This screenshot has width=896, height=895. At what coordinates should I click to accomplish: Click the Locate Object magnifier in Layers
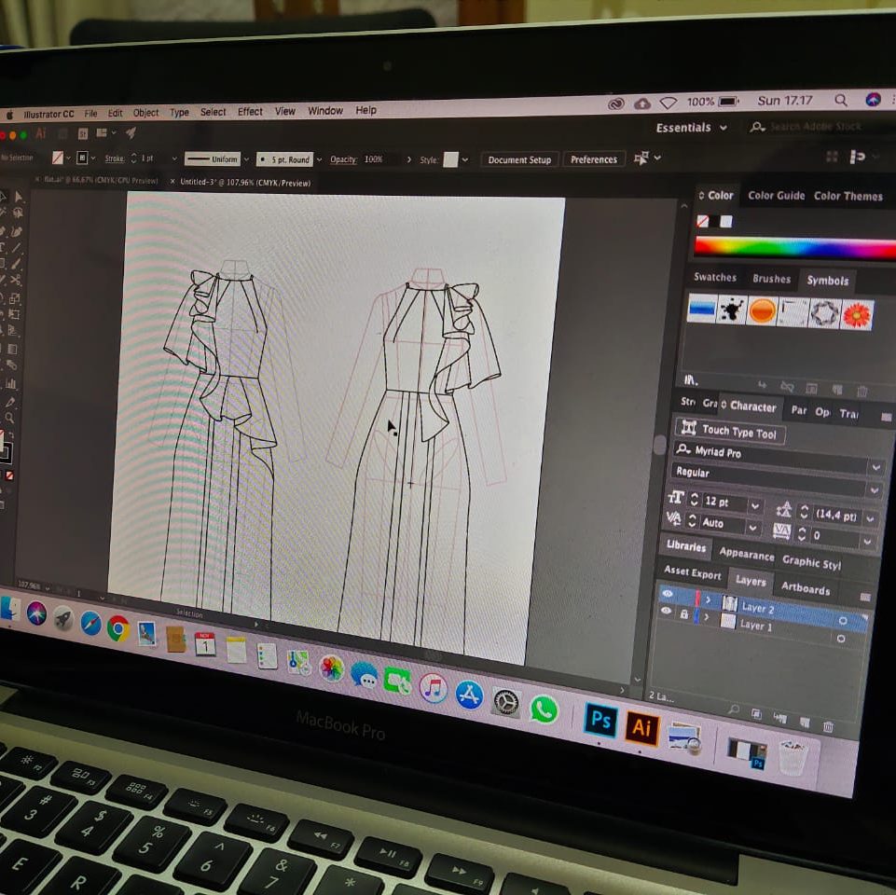click(734, 710)
